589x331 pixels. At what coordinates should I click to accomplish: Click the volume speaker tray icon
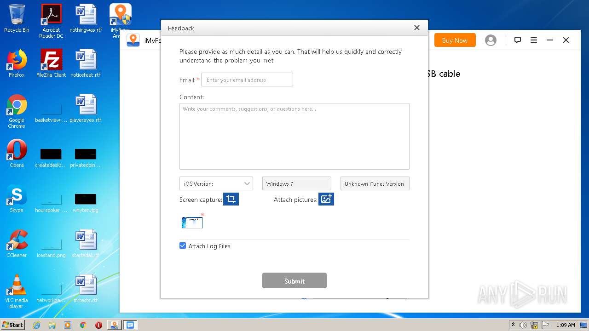point(523,325)
